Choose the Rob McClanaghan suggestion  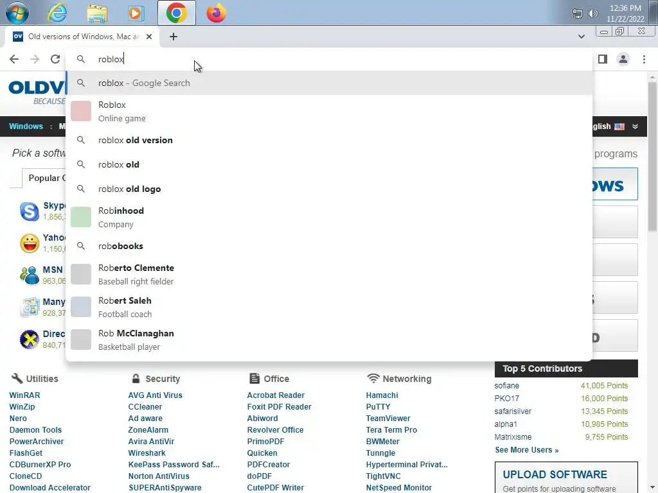coord(329,340)
